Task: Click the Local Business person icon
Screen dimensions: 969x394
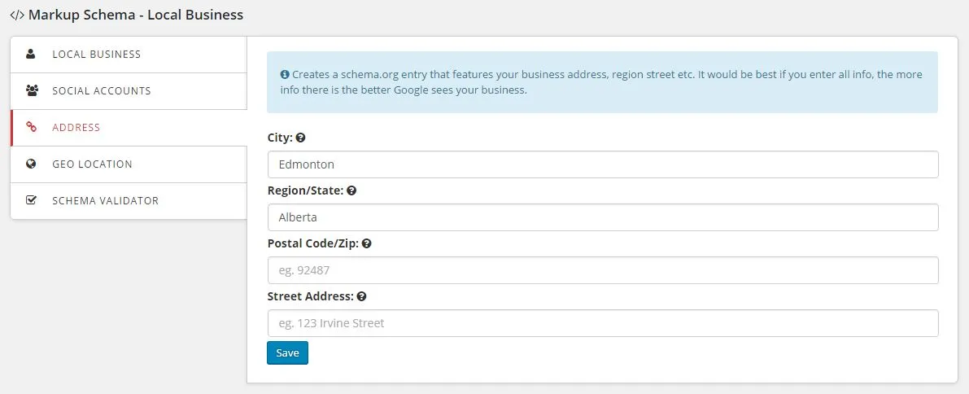Action: coord(31,54)
